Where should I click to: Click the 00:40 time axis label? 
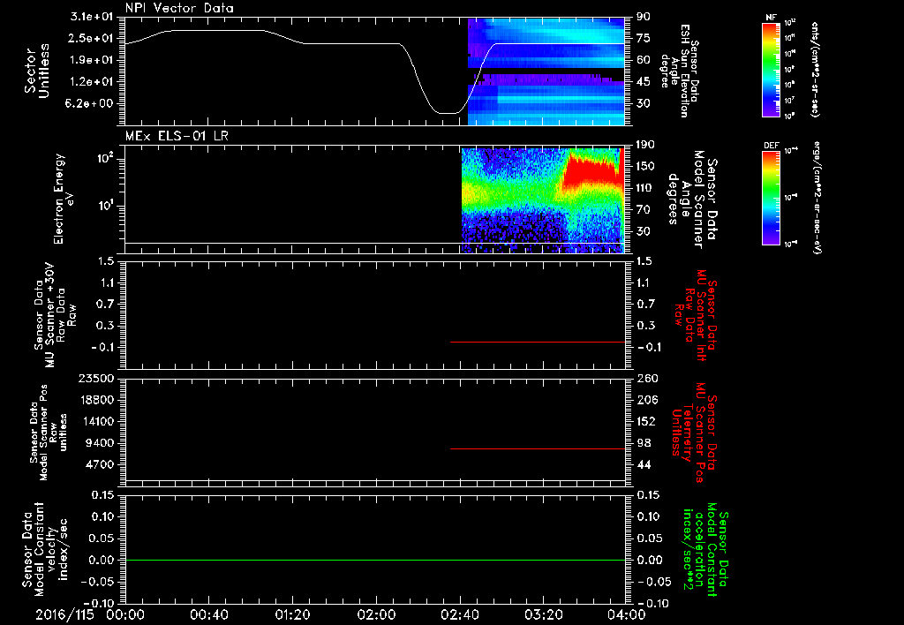[208, 614]
